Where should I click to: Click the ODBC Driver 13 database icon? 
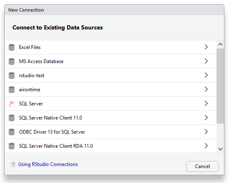coord(12,132)
